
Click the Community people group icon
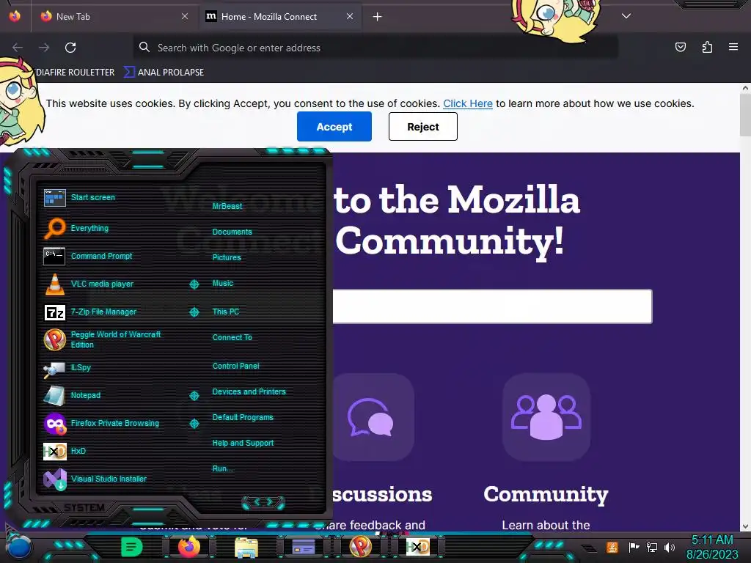[x=546, y=417]
